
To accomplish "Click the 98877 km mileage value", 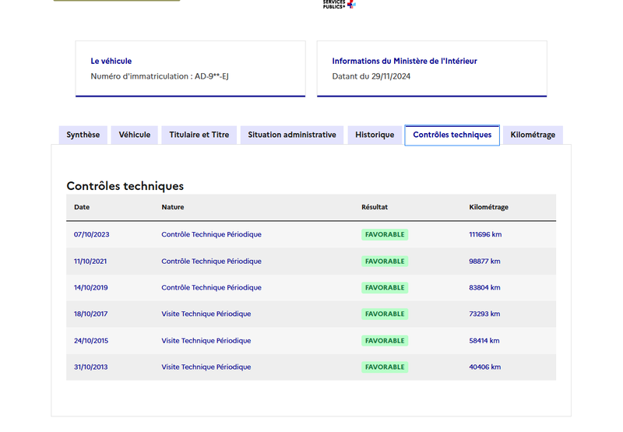I will (484, 262).
